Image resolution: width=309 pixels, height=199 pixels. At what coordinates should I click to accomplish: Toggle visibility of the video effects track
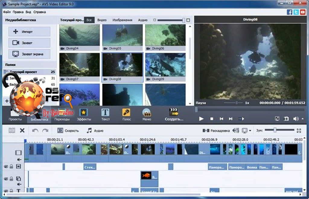[x=6, y=167]
